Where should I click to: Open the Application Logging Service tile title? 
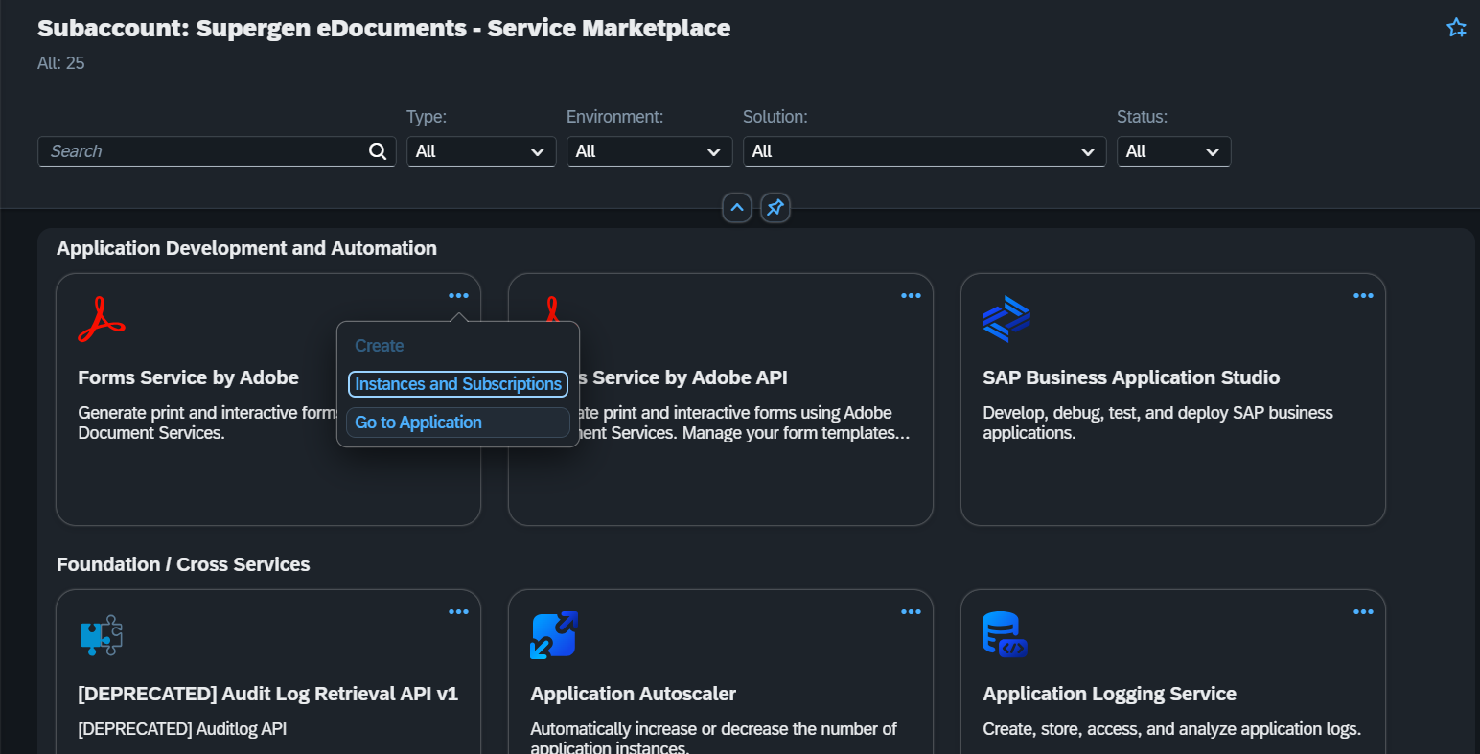point(1109,694)
